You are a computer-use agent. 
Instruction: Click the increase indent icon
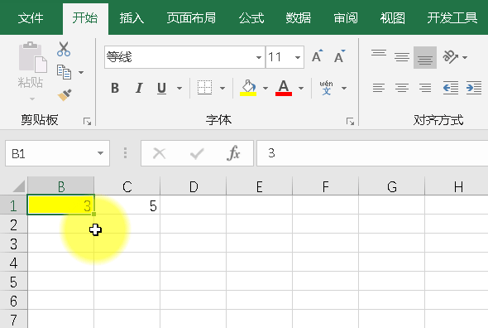coord(474,88)
